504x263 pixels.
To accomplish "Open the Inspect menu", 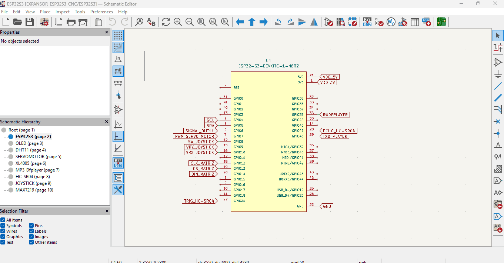I will [x=63, y=12].
